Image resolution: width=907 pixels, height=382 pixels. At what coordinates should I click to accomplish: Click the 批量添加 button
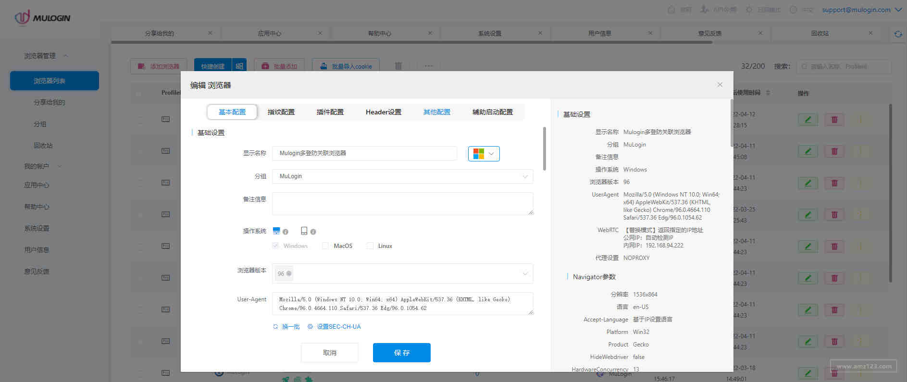coord(280,66)
